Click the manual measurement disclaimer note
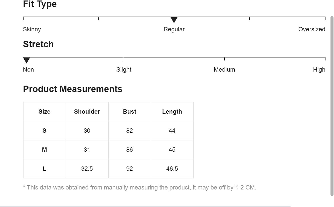The height and width of the screenshot is (207, 334). point(139,187)
